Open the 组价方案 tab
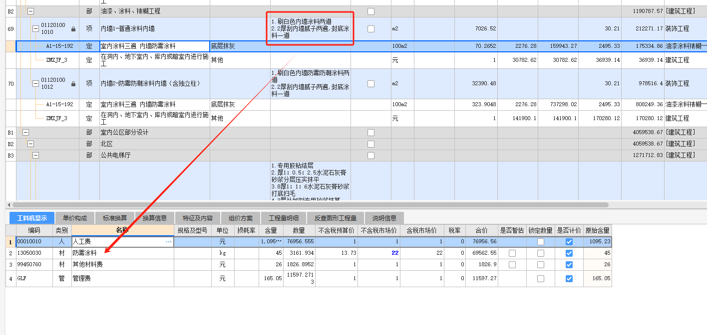The width and height of the screenshot is (707, 335). pyautogui.click(x=241, y=218)
